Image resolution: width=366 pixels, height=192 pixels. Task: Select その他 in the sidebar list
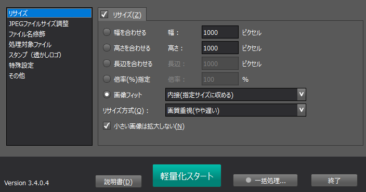(17, 75)
